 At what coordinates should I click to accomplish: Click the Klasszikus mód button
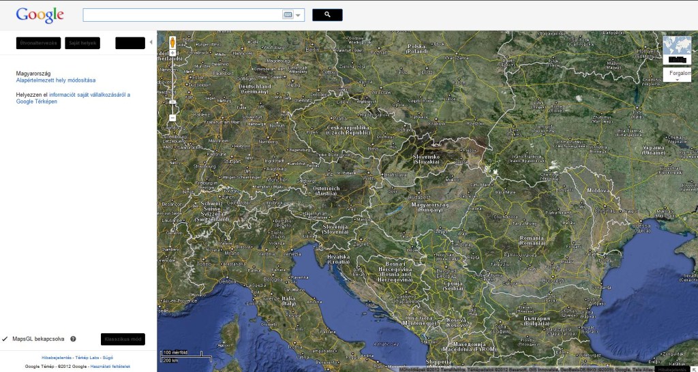[x=123, y=339]
